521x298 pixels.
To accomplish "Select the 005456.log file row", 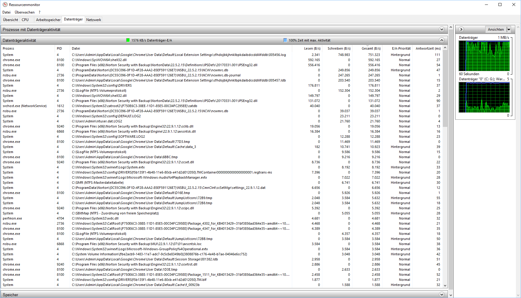I will pyautogui.click(x=222, y=55).
